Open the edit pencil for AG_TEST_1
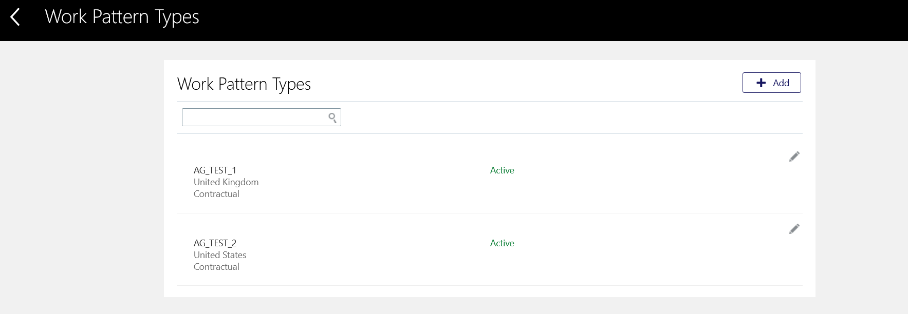The width and height of the screenshot is (908, 314). (794, 156)
